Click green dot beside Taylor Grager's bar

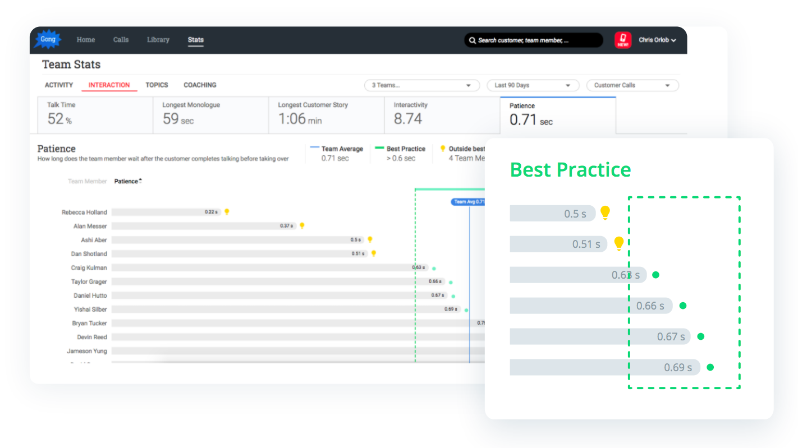pyautogui.click(x=451, y=282)
